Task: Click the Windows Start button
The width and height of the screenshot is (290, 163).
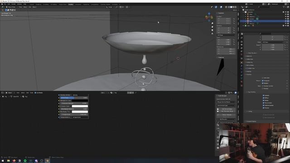Action: tap(3, 161)
